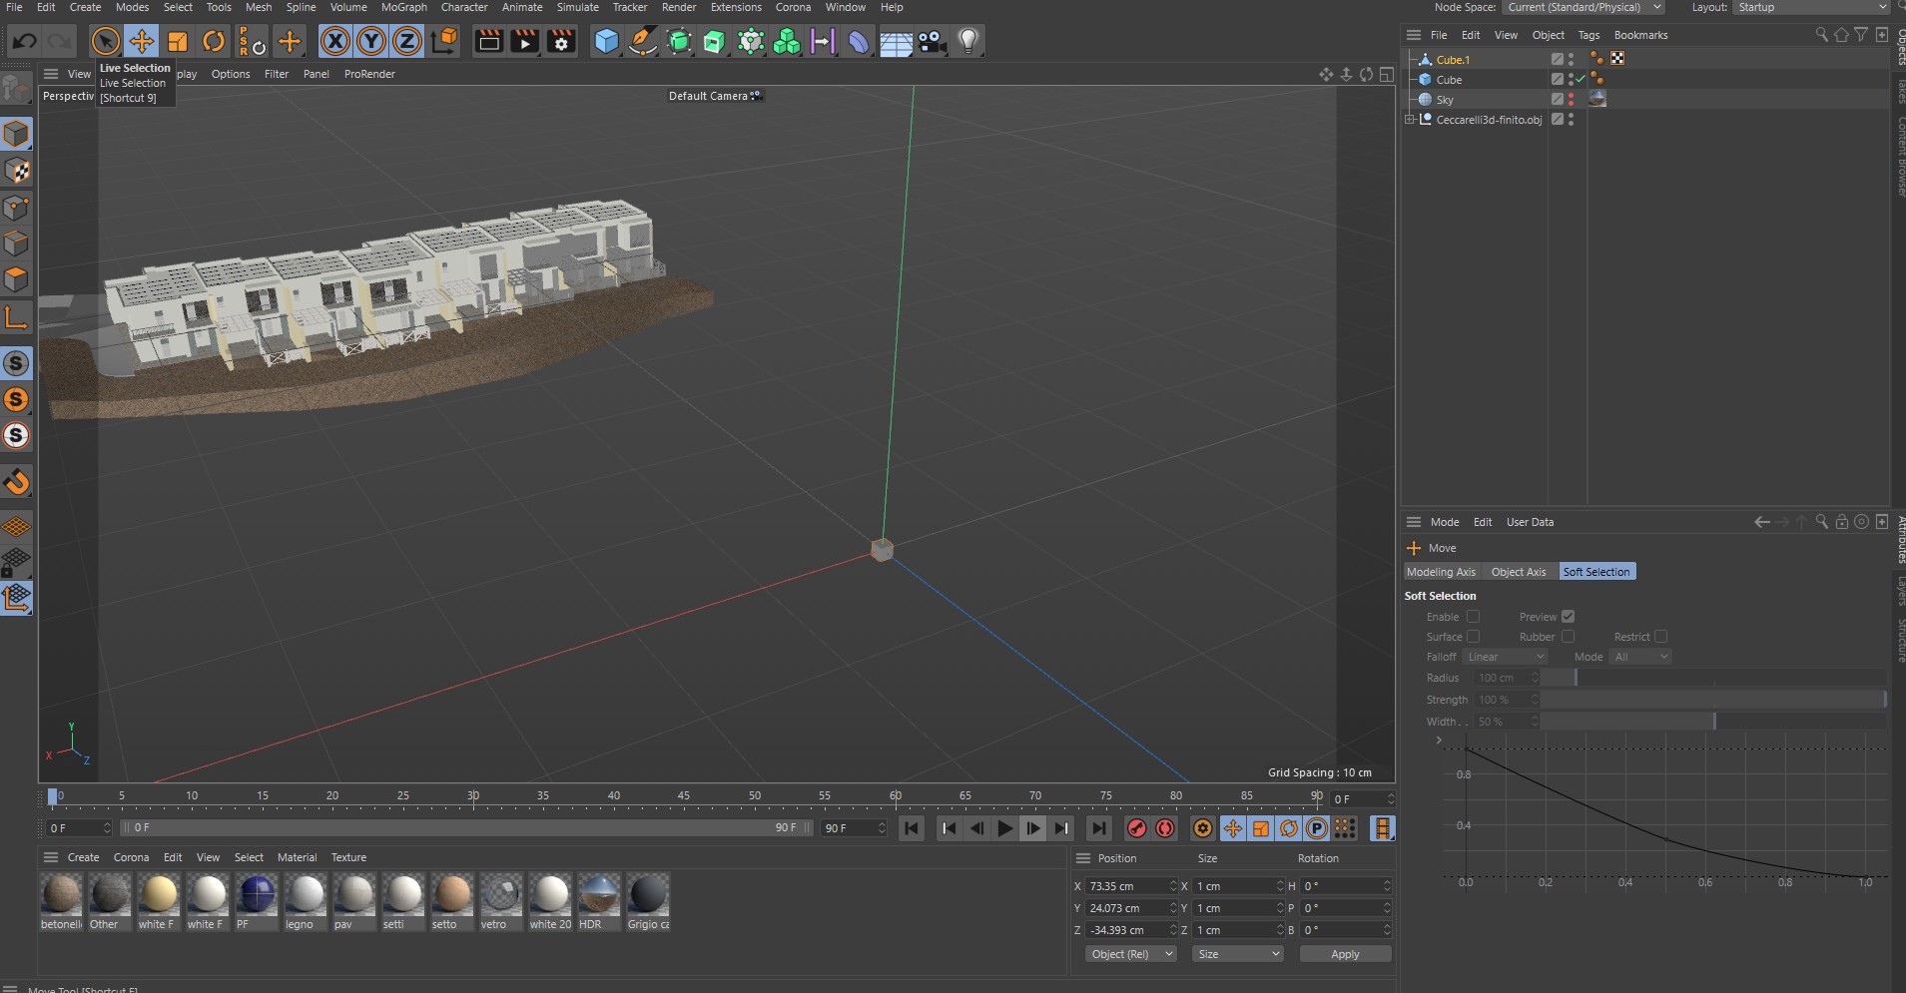Image resolution: width=1906 pixels, height=993 pixels.
Task: Open the Bookmarks menu in Objects panel
Action: pos(1640,35)
